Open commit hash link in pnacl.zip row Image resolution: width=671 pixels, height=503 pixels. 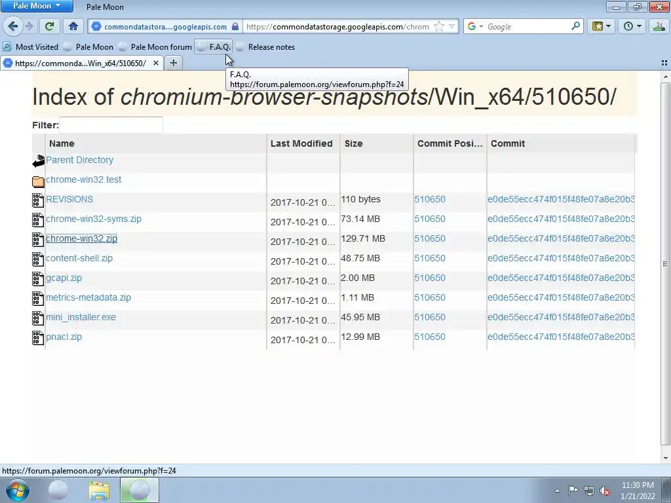(x=561, y=337)
